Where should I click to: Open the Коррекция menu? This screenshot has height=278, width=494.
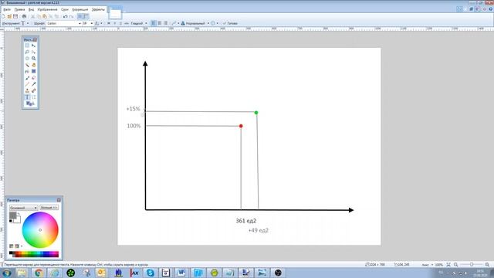point(80,10)
